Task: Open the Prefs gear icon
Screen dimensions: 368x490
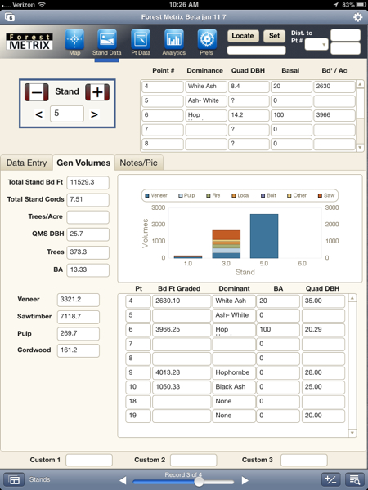Action: (207, 40)
